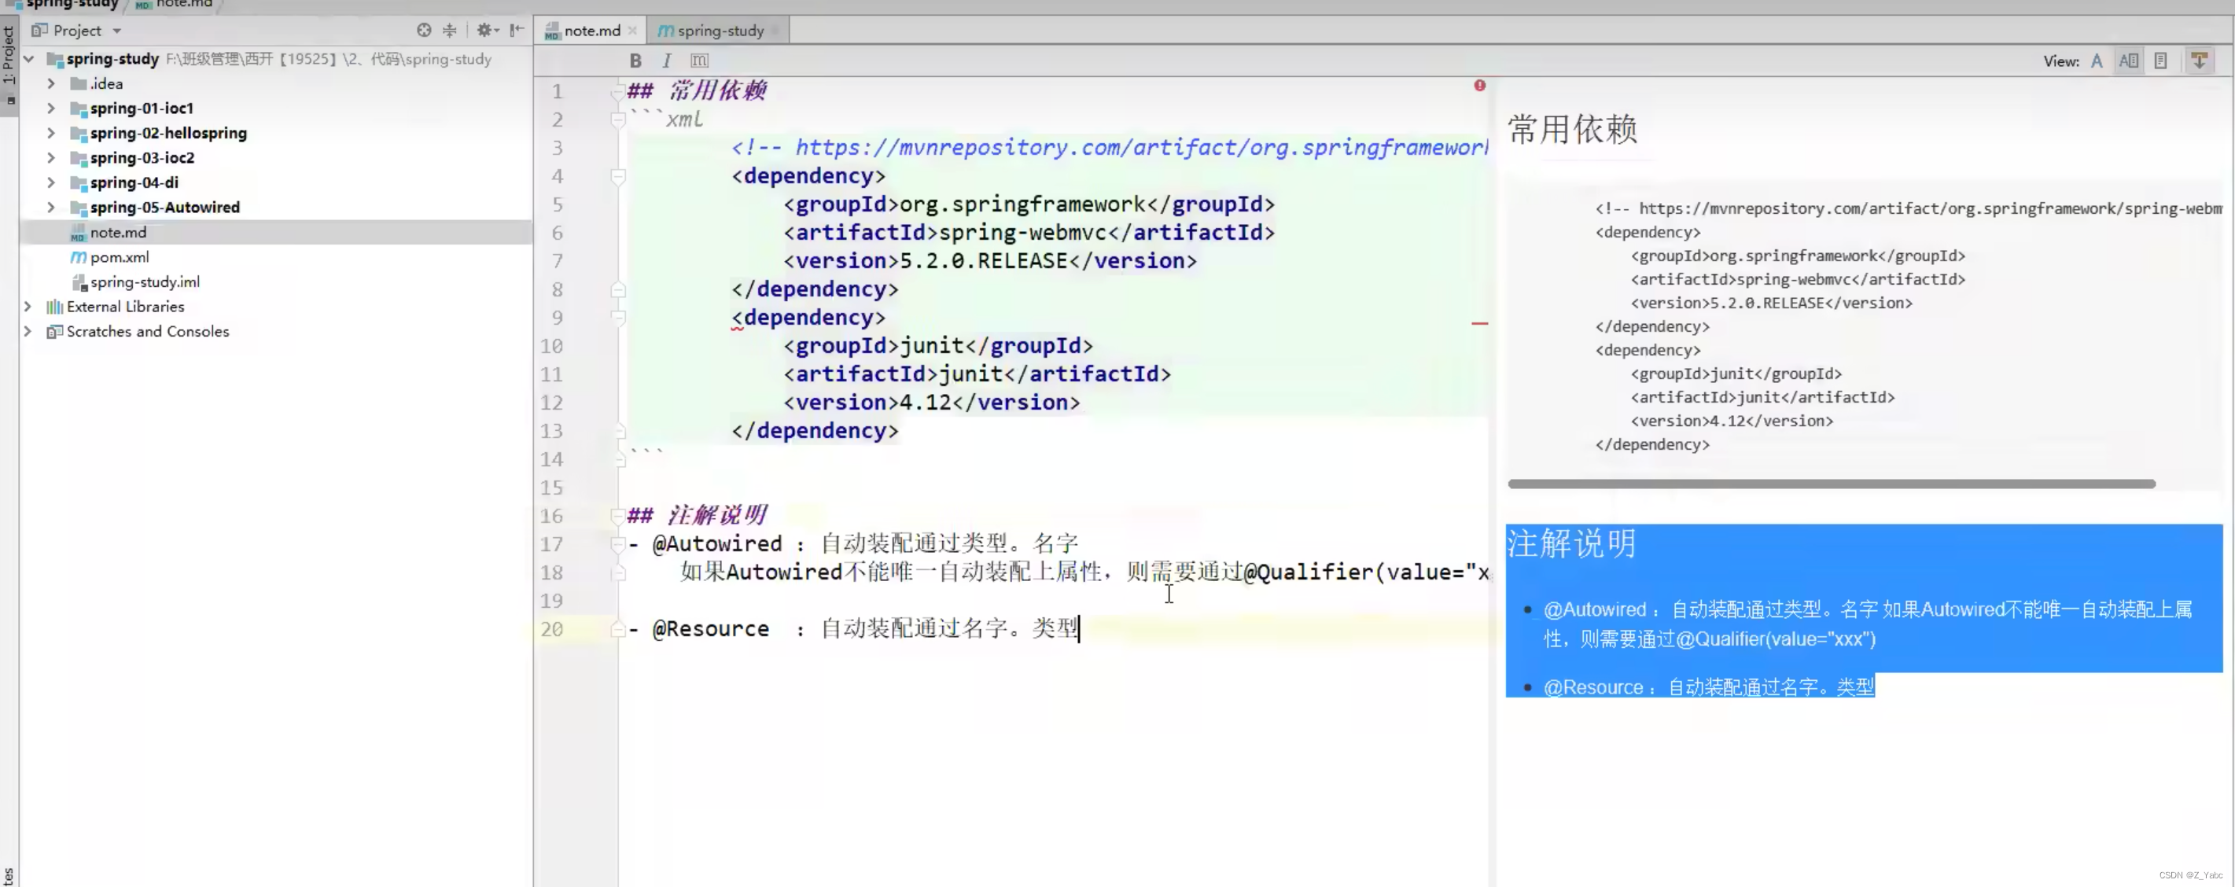Expand the spring-03-ioc2 module

coord(51,158)
